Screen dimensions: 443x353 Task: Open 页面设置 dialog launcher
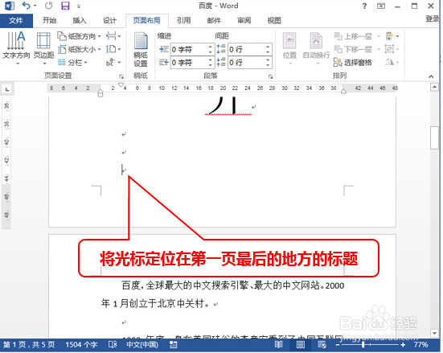click(121, 76)
